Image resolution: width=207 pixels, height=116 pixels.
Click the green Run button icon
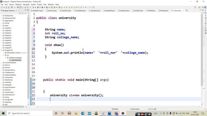38,7
